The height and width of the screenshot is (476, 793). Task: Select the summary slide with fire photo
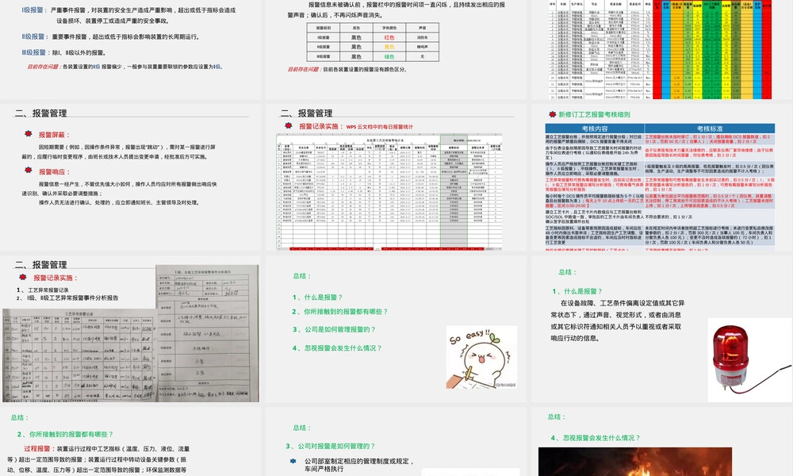(661, 442)
